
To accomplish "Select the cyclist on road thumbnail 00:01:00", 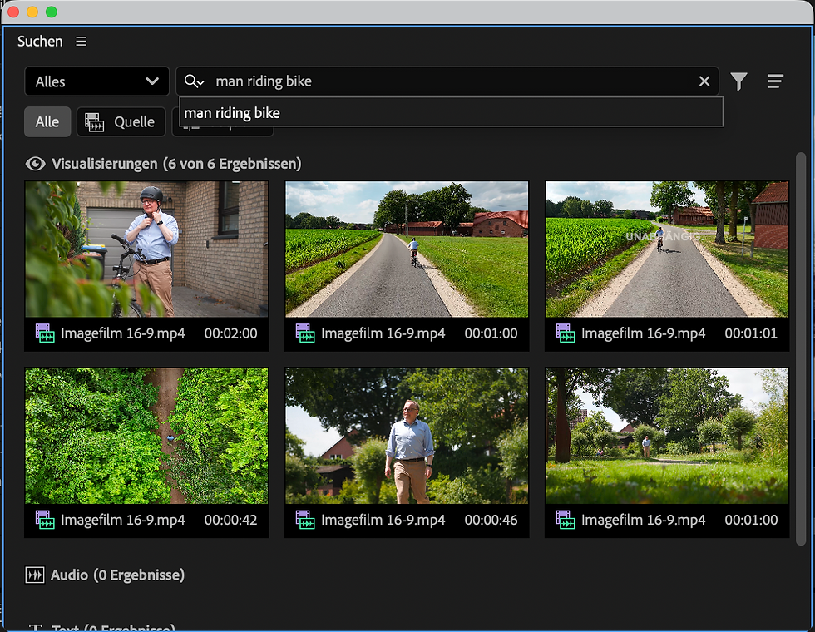I will pos(407,249).
